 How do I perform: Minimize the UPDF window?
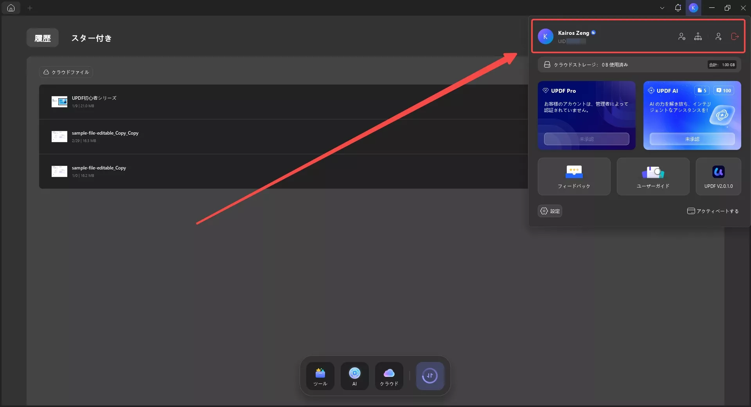[712, 8]
